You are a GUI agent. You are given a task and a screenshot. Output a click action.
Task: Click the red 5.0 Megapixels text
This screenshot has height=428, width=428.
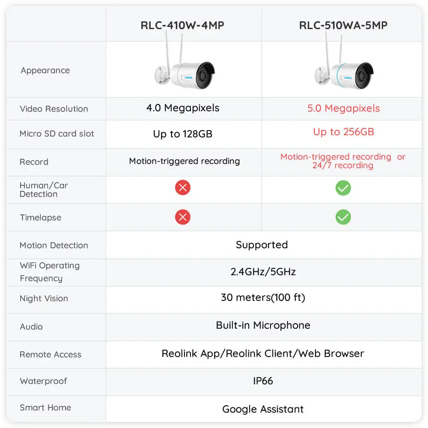(344, 108)
